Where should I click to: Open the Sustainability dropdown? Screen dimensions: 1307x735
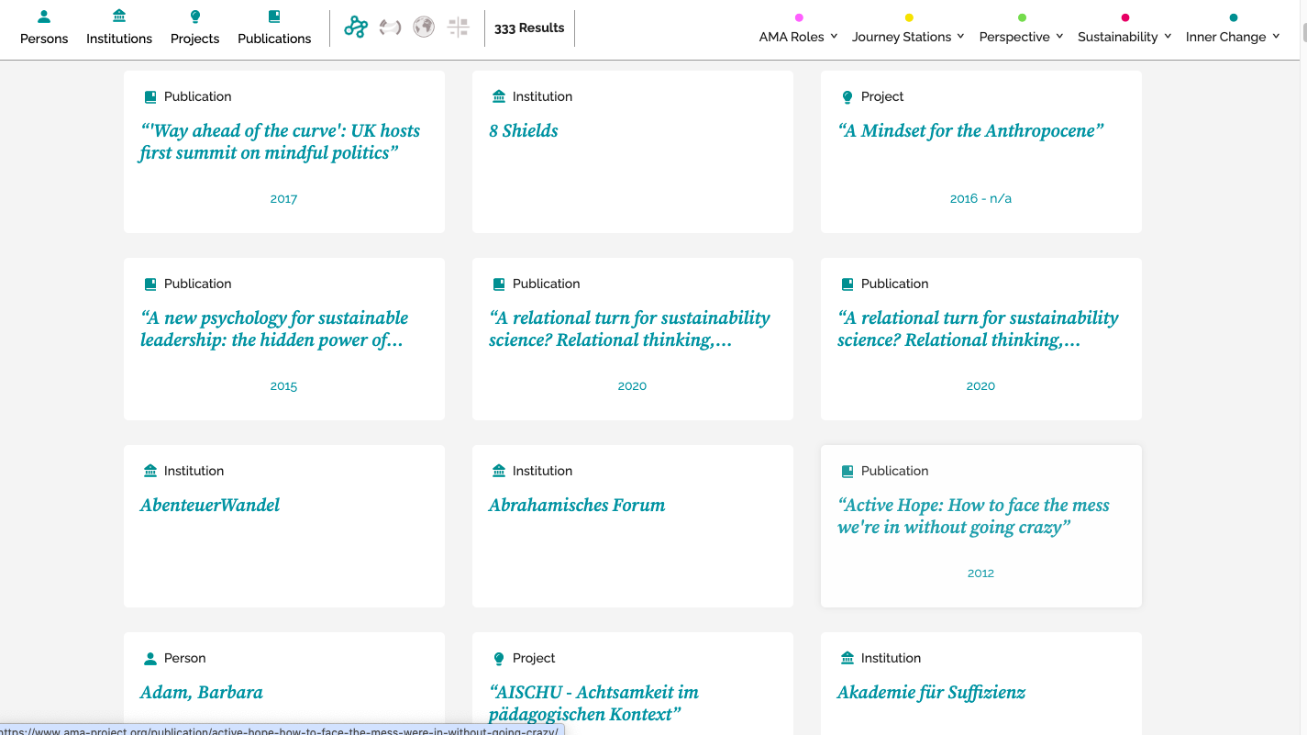(x=1124, y=37)
